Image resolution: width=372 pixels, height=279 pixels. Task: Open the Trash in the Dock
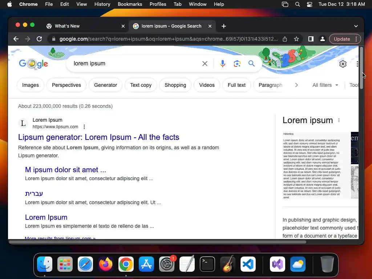(x=327, y=264)
